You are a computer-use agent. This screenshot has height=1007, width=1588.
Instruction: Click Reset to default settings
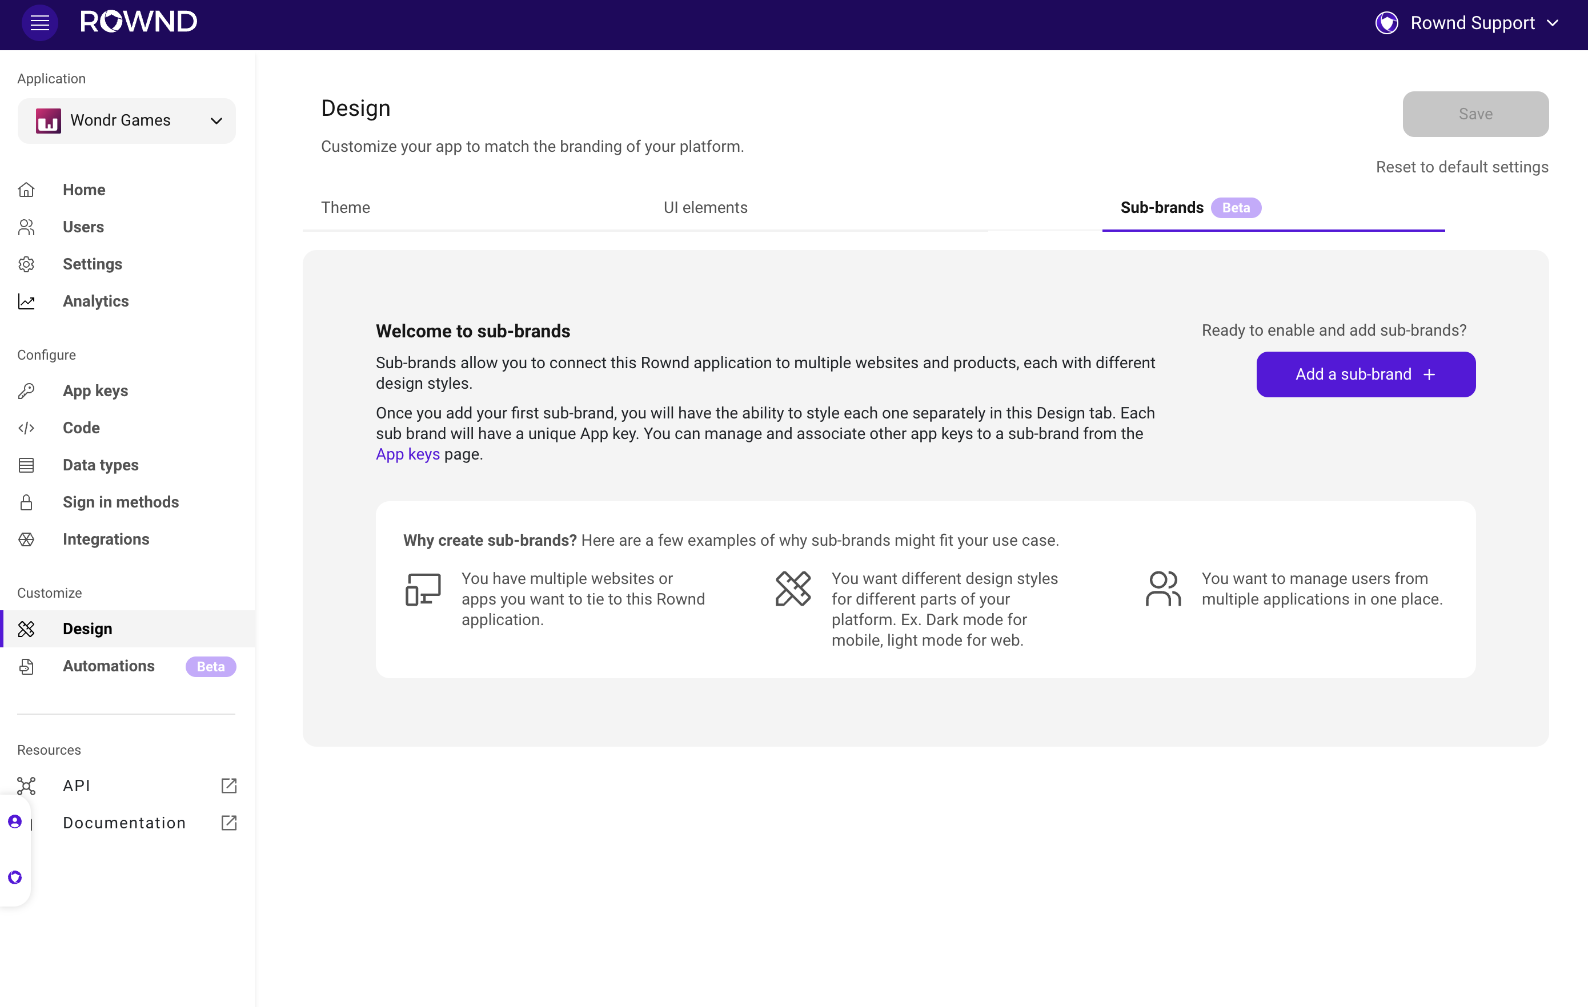click(x=1461, y=167)
